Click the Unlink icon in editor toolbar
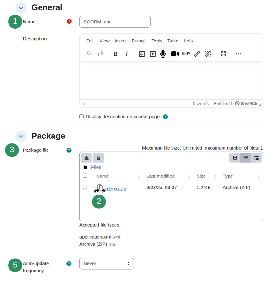The width and height of the screenshot is (276, 281). [208, 54]
